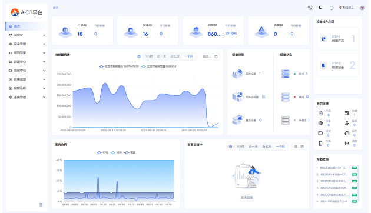Click the mobile phone icon in resources panel

(x=320, y=143)
